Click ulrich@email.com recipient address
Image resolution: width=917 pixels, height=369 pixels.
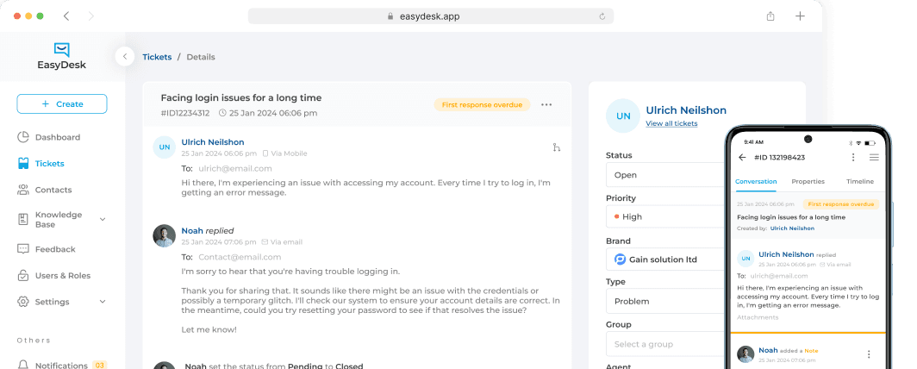point(235,168)
